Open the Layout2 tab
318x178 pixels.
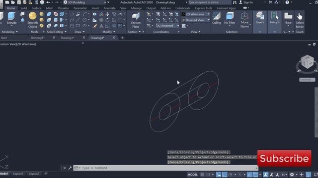[34, 174]
